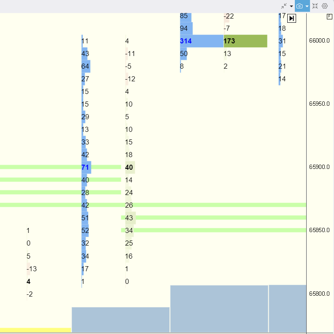
Task: Click the 64 volume bar value
Action: pyautogui.click(x=86, y=67)
